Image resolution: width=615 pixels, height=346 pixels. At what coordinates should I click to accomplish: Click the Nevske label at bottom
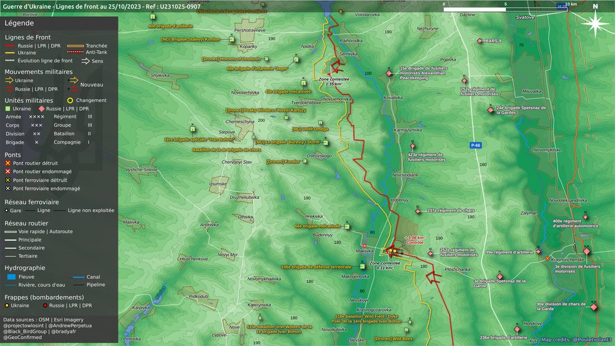tap(357, 340)
